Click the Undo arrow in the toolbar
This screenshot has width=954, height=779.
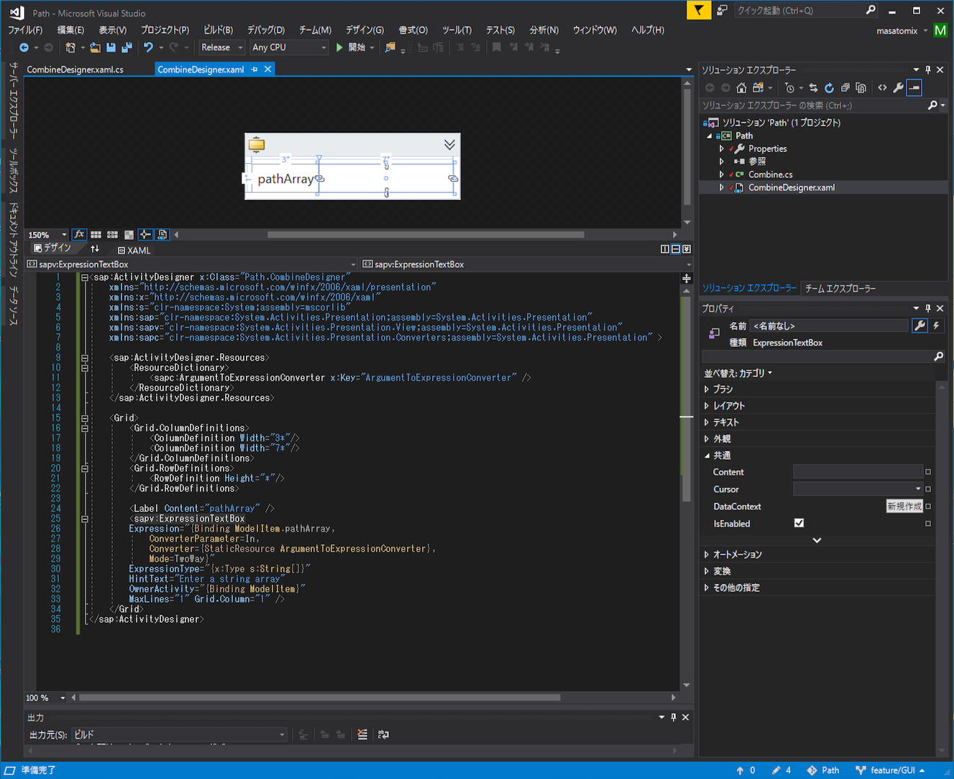click(x=148, y=47)
